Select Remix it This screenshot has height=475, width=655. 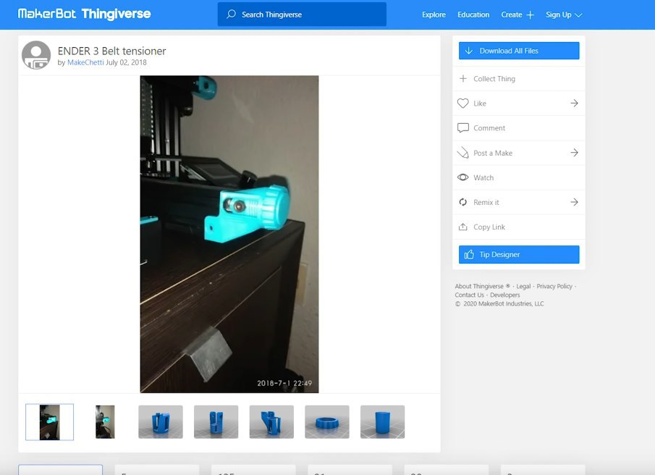486,202
